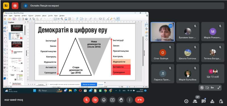The height and width of the screenshot is (106, 227).
Task: Open options on Онлайн Лекція tile
Action: [x=171, y=26]
